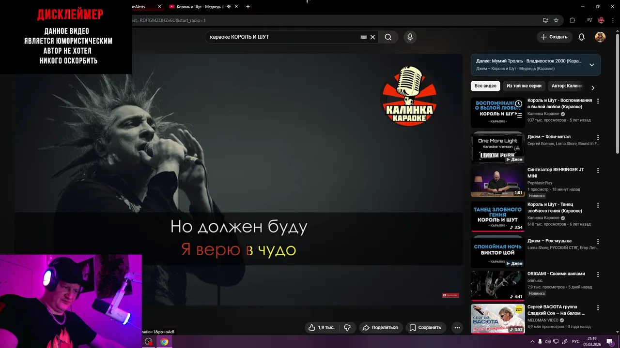Open options for Джем – Рок-музыка
Viewport: 620px width, 348px height.
pyautogui.click(x=598, y=242)
